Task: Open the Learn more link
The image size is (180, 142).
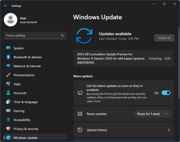Action: (94, 101)
